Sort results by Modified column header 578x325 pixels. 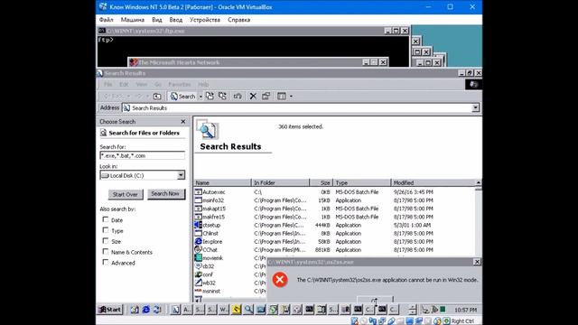click(433, 182)
